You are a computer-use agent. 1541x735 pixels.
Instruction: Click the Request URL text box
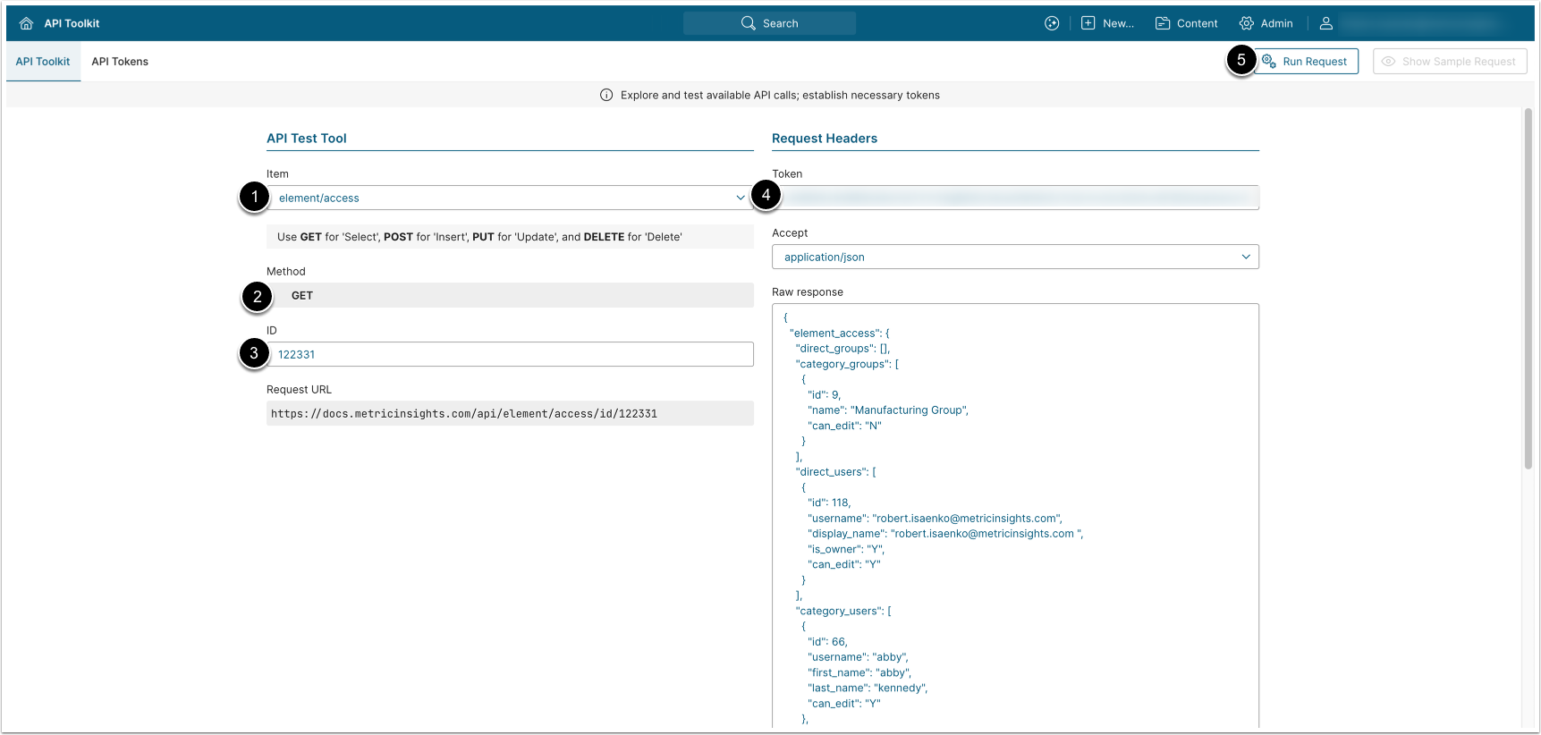510,413
